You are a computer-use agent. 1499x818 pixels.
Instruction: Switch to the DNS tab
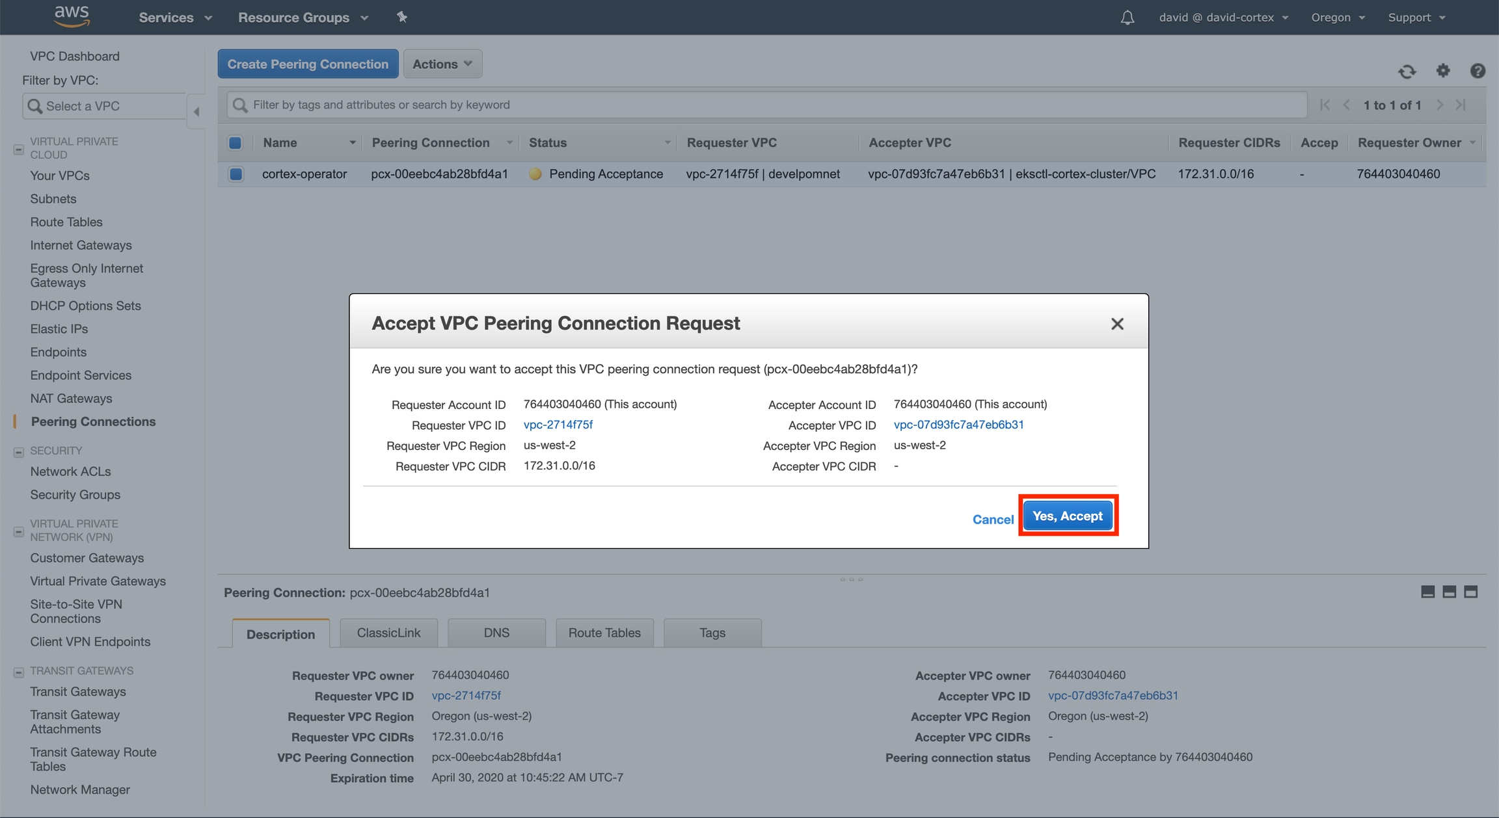pos(496,633)
